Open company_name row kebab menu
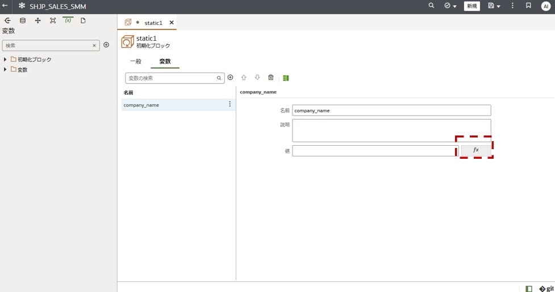Image resolution: width=555 pixels, height=292 pixels. (x=229, y=104)
